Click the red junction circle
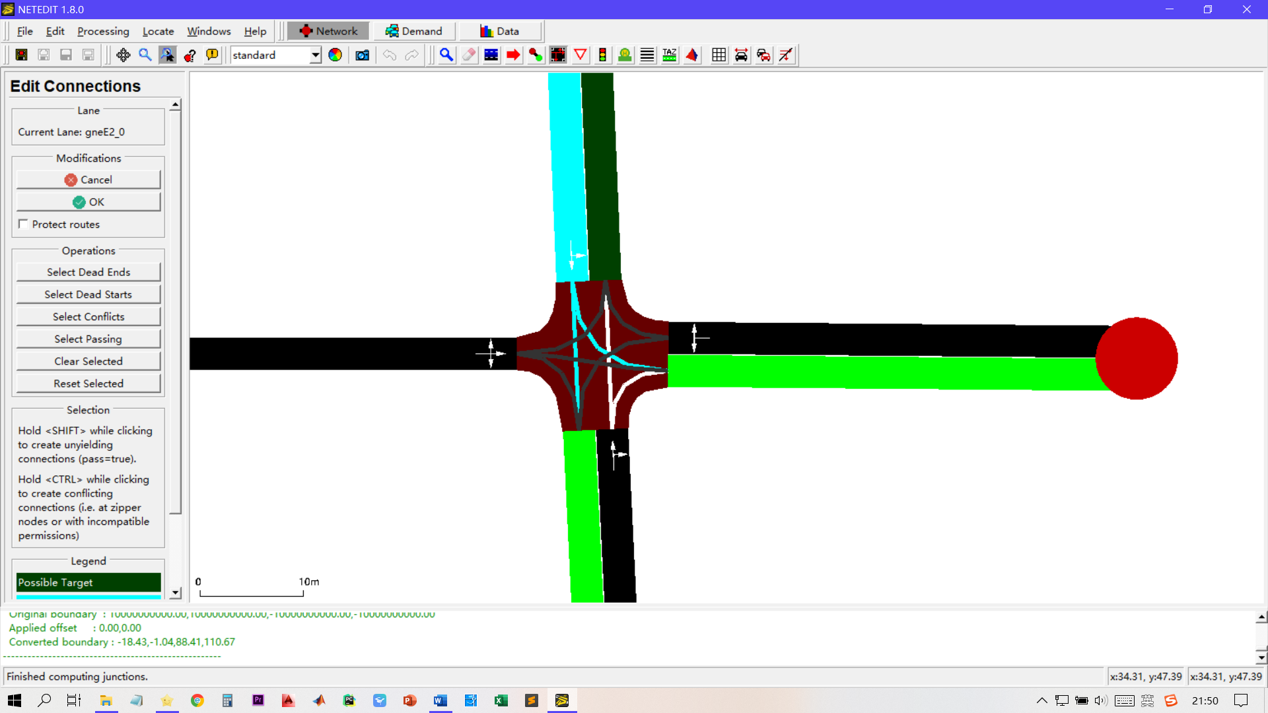Screen dimensions: 1268x713 click(1136, 358)
